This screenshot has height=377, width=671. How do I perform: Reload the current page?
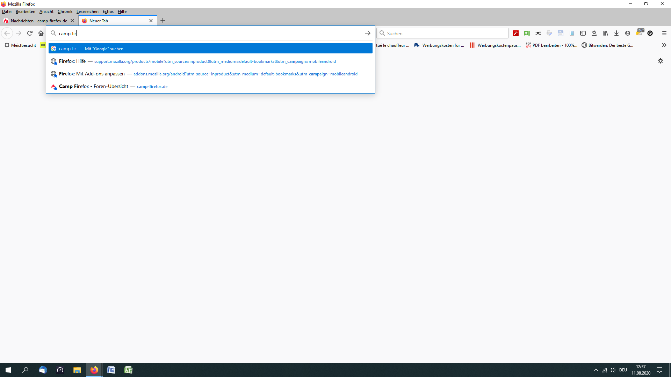click(30, 33)
